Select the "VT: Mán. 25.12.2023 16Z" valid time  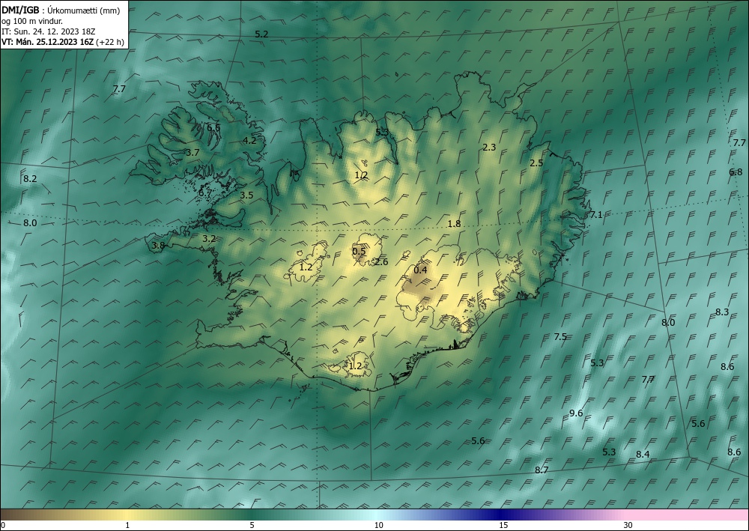coord(48,42)
